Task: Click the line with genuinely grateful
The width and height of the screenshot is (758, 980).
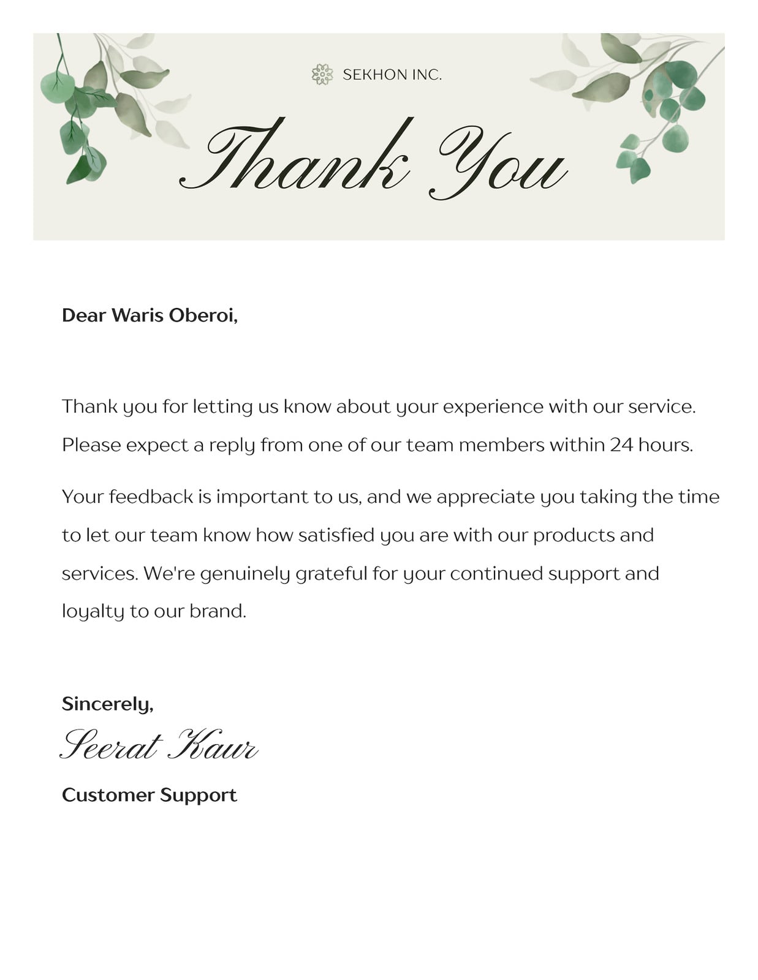Action: [x=360, y=573]
